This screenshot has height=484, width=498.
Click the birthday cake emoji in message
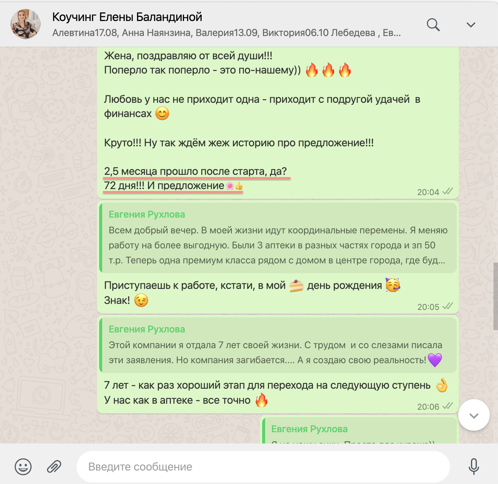(296, 286)
